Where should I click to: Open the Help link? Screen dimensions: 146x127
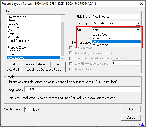[141, 125]
